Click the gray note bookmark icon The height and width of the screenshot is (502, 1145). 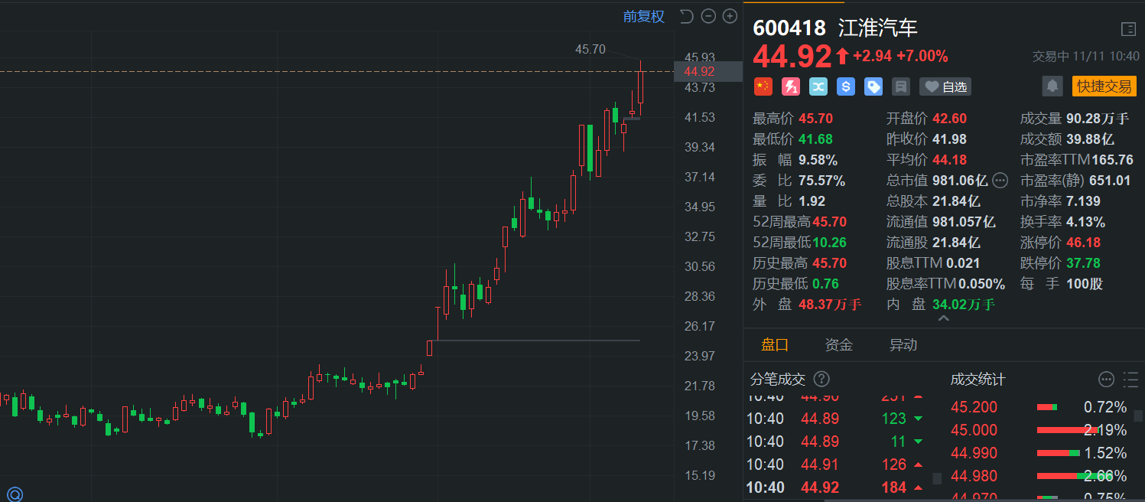pyautogui.click(x=901, y=86)
